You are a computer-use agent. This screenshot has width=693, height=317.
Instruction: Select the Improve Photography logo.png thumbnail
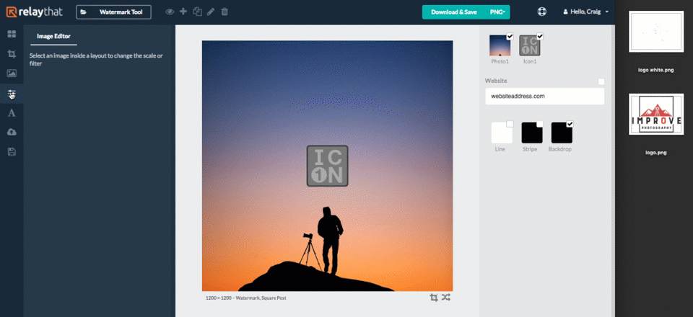click(x=656, y=114)
